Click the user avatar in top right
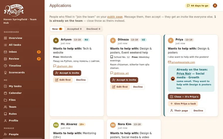Viewport: 223px width, 139px height. [x=215, y=6]
